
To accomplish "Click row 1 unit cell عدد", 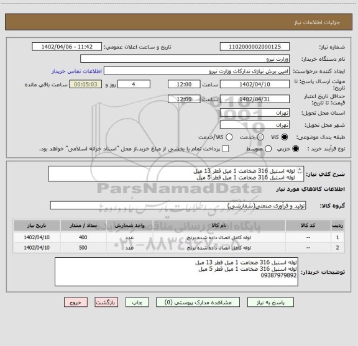I will (129, 237).
